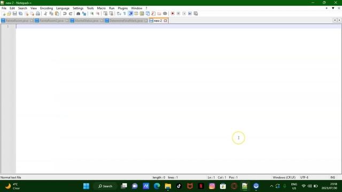
Task: Open User Defined Language toolbar icon
Action: (136, 13)
